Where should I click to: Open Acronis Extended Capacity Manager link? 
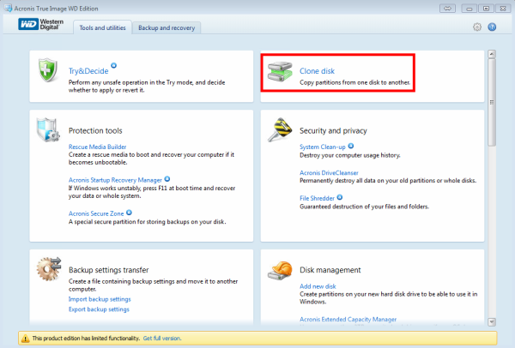coord(348,319)
